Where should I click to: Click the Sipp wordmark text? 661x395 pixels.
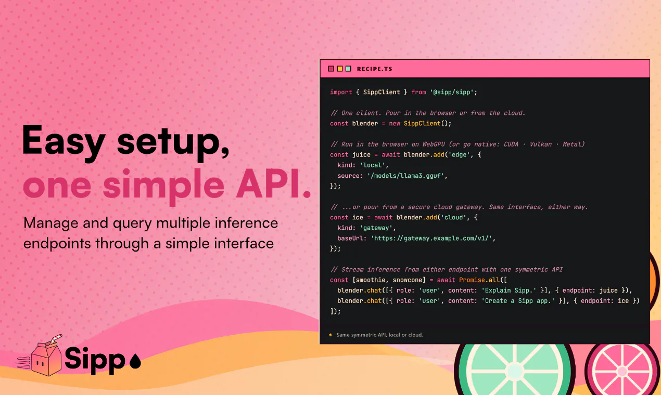tap(95, 359)
